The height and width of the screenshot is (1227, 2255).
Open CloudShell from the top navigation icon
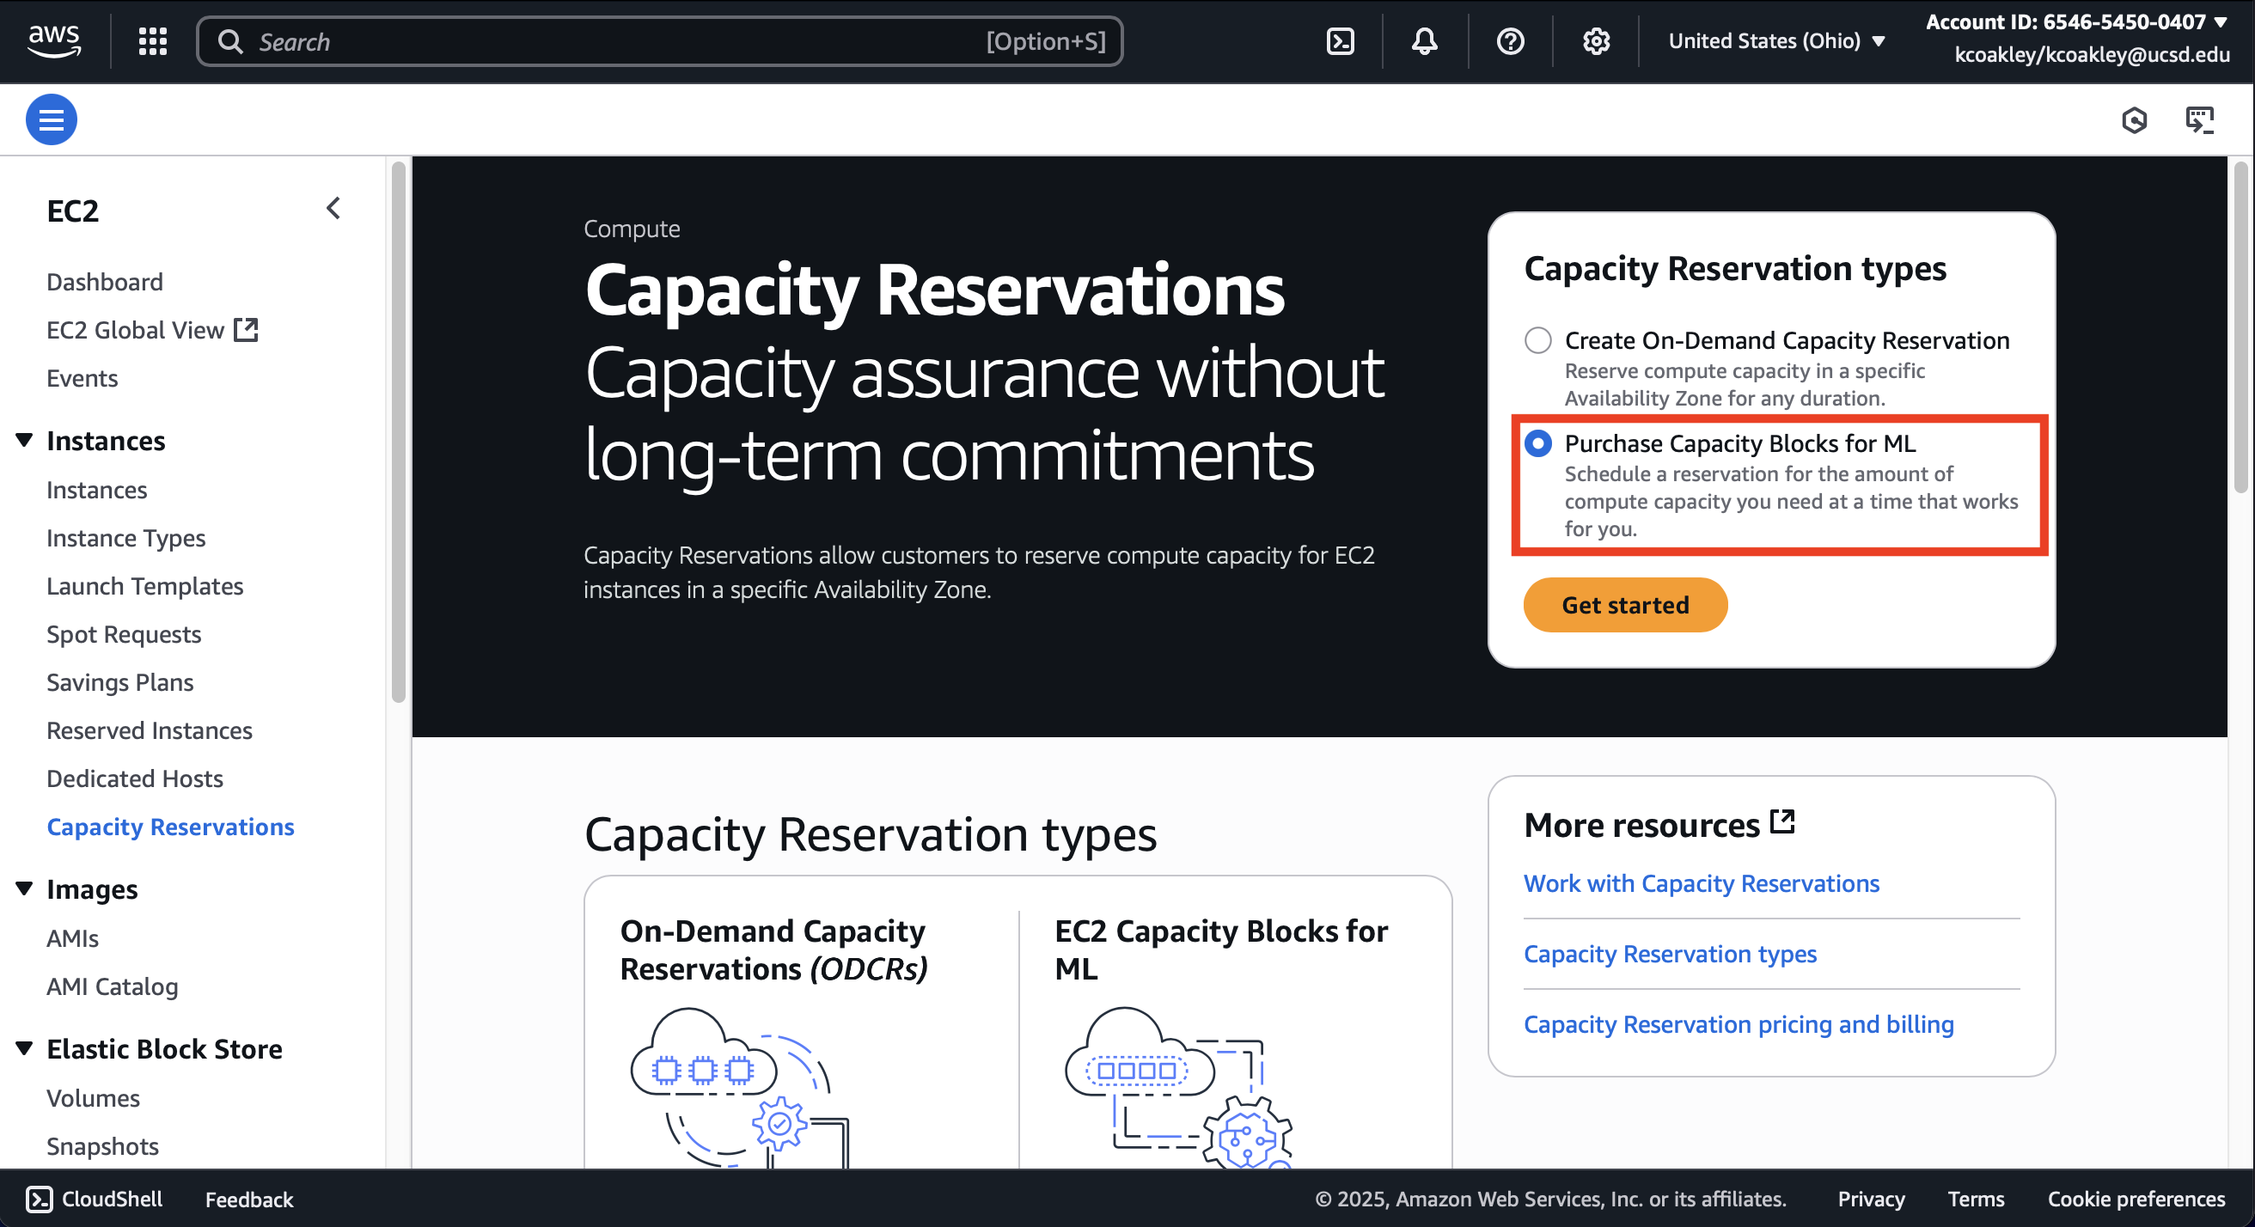coord(1341,41)
